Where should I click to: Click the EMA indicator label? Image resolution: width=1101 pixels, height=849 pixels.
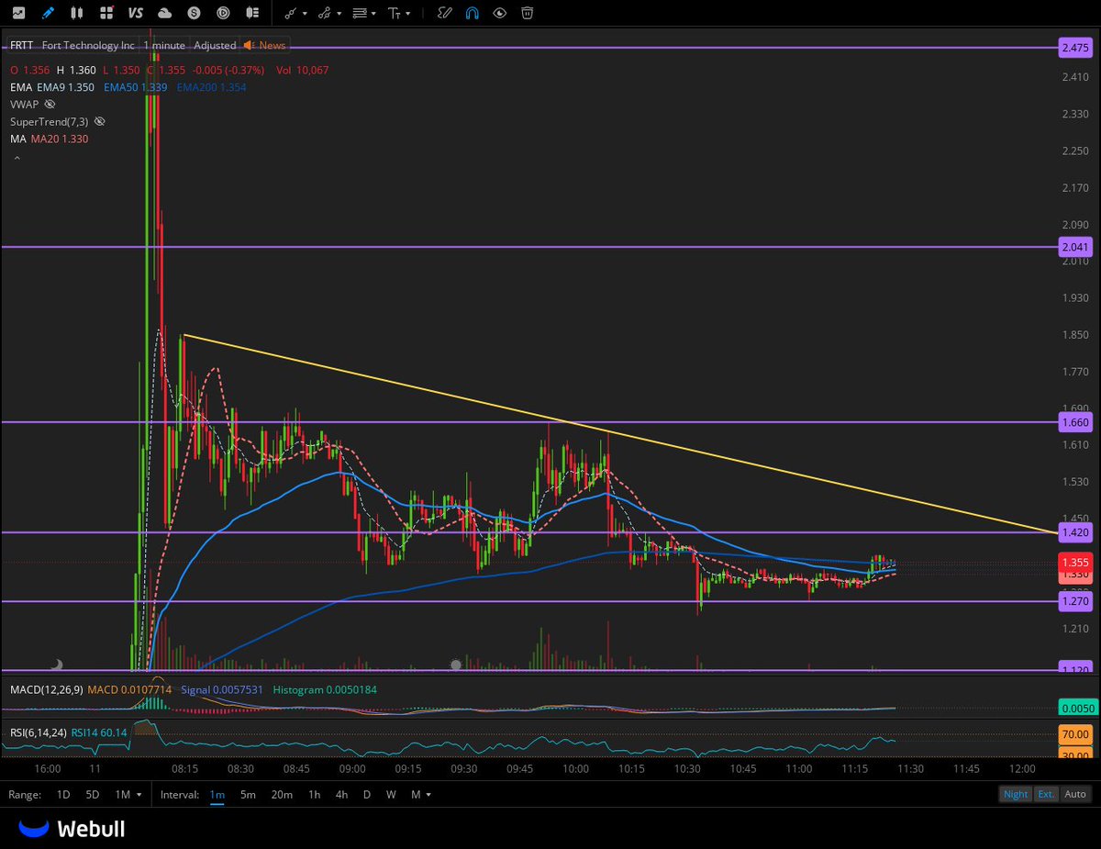(x=21, y=87)
